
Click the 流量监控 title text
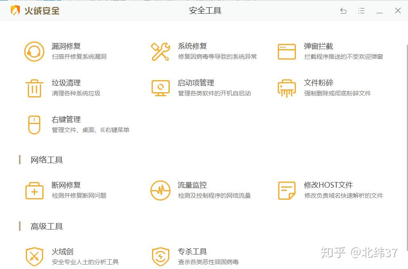pyautogui.click(x=192, y=185)
